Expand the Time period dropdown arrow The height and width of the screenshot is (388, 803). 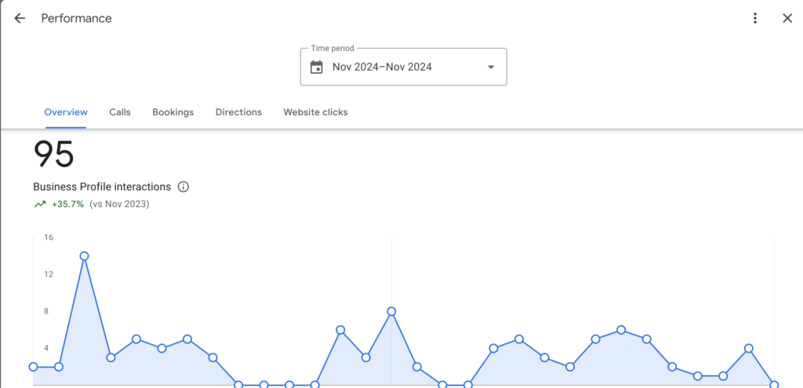tap(491, 67)
